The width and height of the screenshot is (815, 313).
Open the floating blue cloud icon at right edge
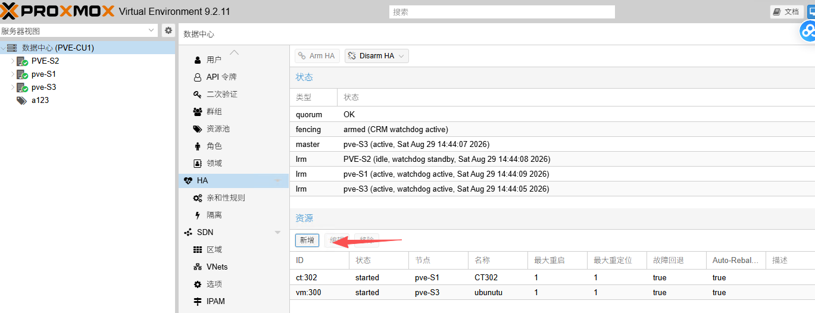click(x=808, y=30)
